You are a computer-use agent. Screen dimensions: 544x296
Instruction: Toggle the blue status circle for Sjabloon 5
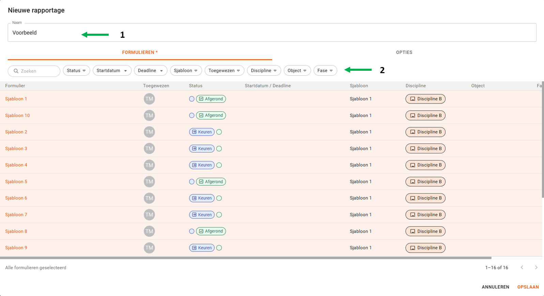[192, 182]
